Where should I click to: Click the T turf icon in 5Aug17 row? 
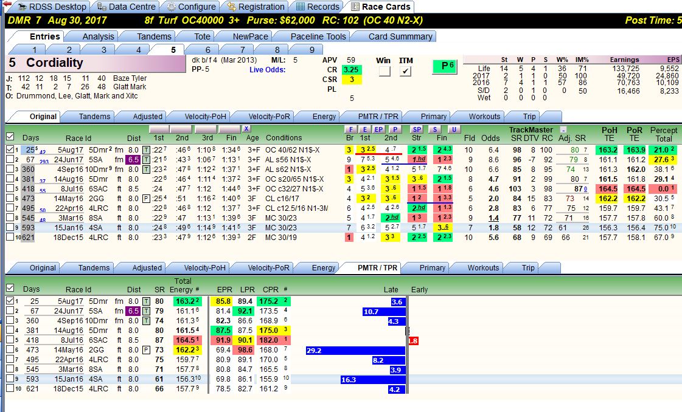[x=147, y=150]
